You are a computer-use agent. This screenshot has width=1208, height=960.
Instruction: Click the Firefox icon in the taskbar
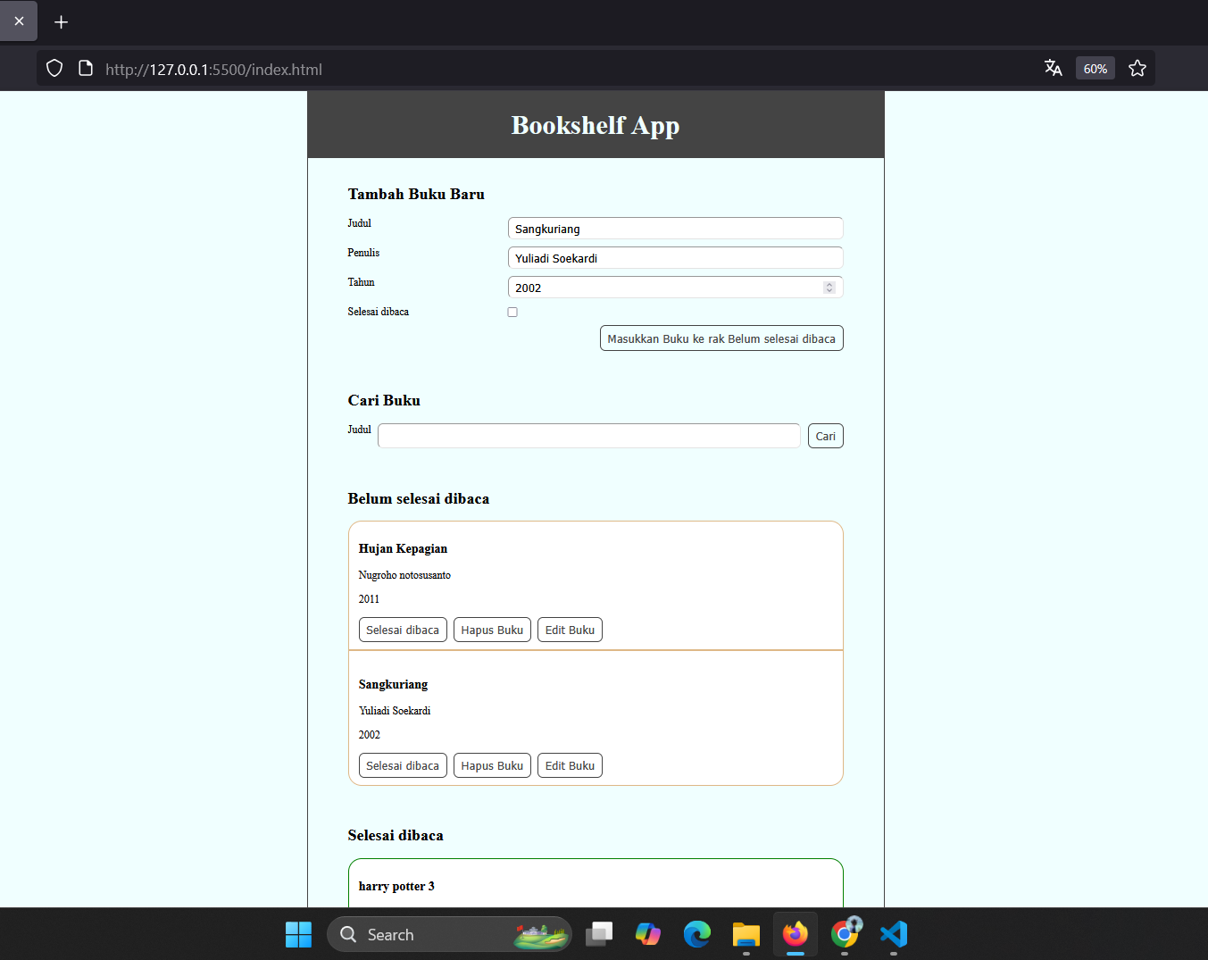pyautogui.click(x=795, y=934)
